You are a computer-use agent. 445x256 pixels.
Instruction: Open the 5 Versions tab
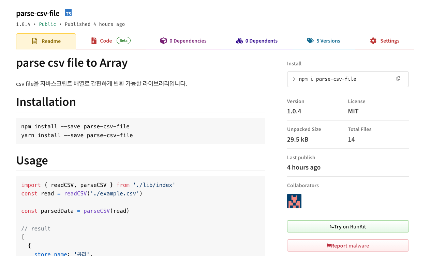pos(324,41)
